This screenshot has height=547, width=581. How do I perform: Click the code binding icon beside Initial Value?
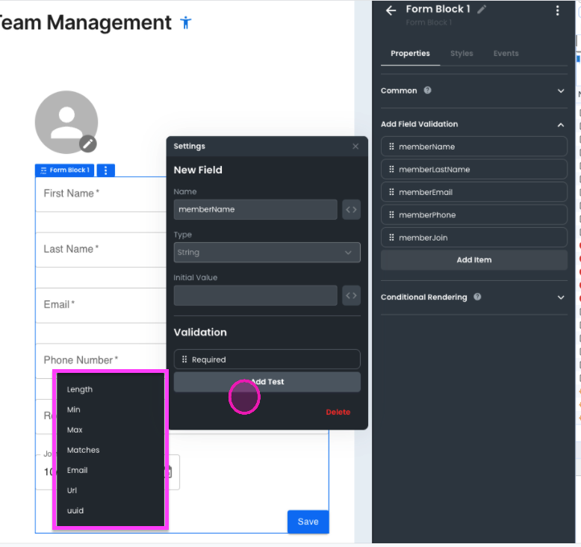click(x=351, y=296)
